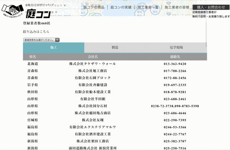Click phone number 017-788-2266
The width and height of the screenshot is (230, 150).
[x=175, y=71]
